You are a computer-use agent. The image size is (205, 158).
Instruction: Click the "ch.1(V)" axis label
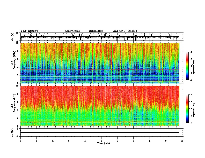click(12, 37)
